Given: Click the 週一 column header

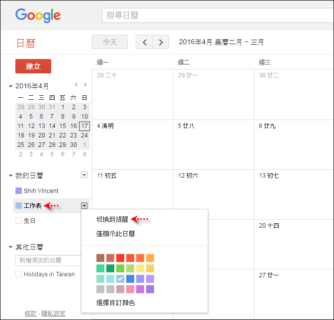Looking at the screenshot, I should 102,63.
